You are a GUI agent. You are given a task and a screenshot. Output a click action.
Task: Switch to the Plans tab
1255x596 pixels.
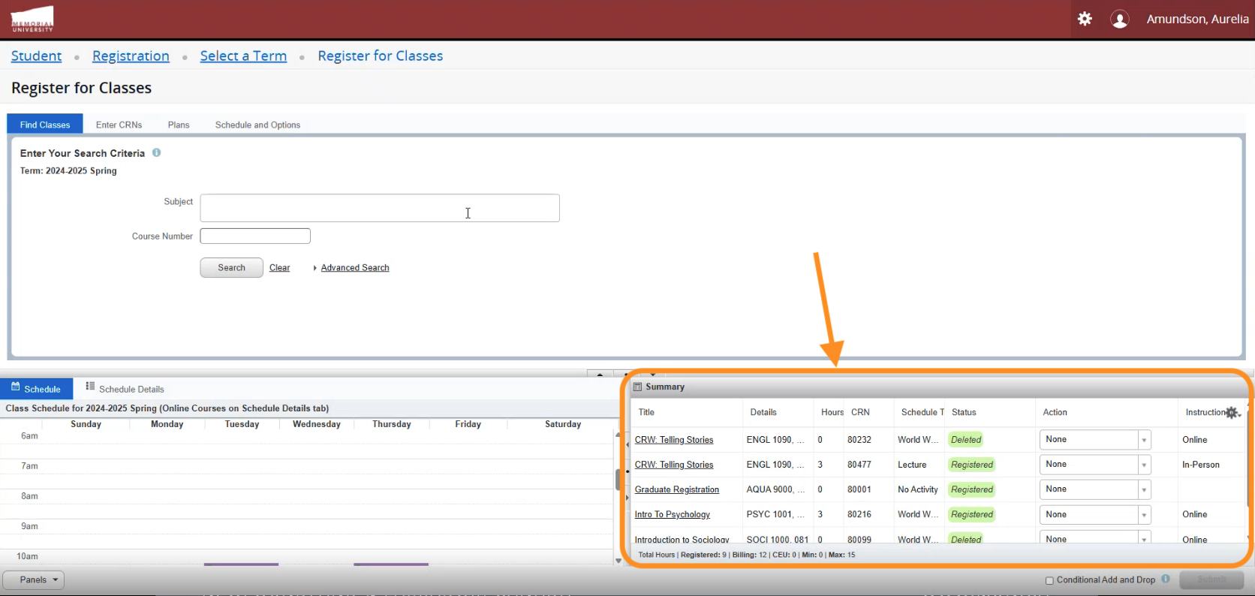click(x=179, y=125)
